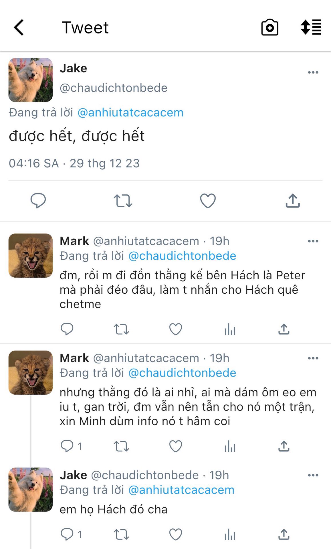The height and width of the screenshot is (549, 331).
Task: Open the reply sorting icon
Action: pos(311,27)
